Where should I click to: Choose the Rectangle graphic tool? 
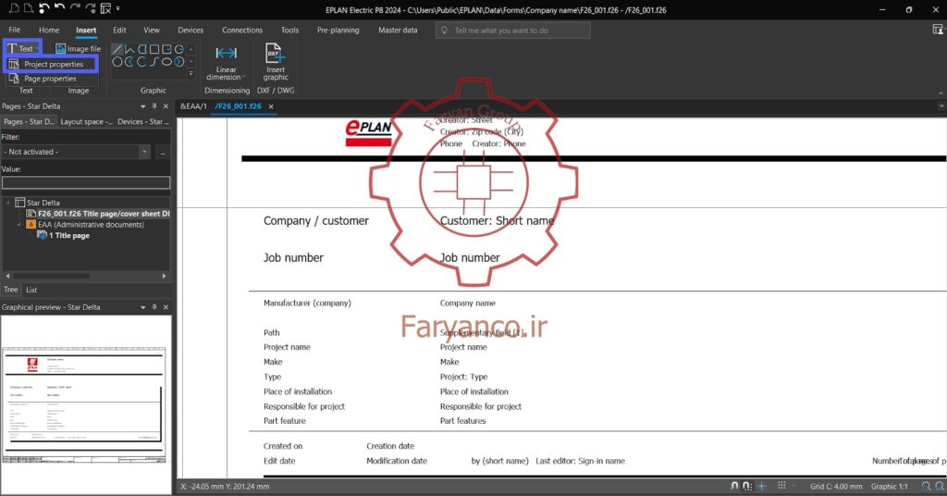click(154, 49)
